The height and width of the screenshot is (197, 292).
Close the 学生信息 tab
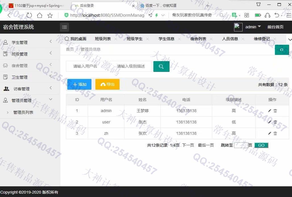[179, 39]
